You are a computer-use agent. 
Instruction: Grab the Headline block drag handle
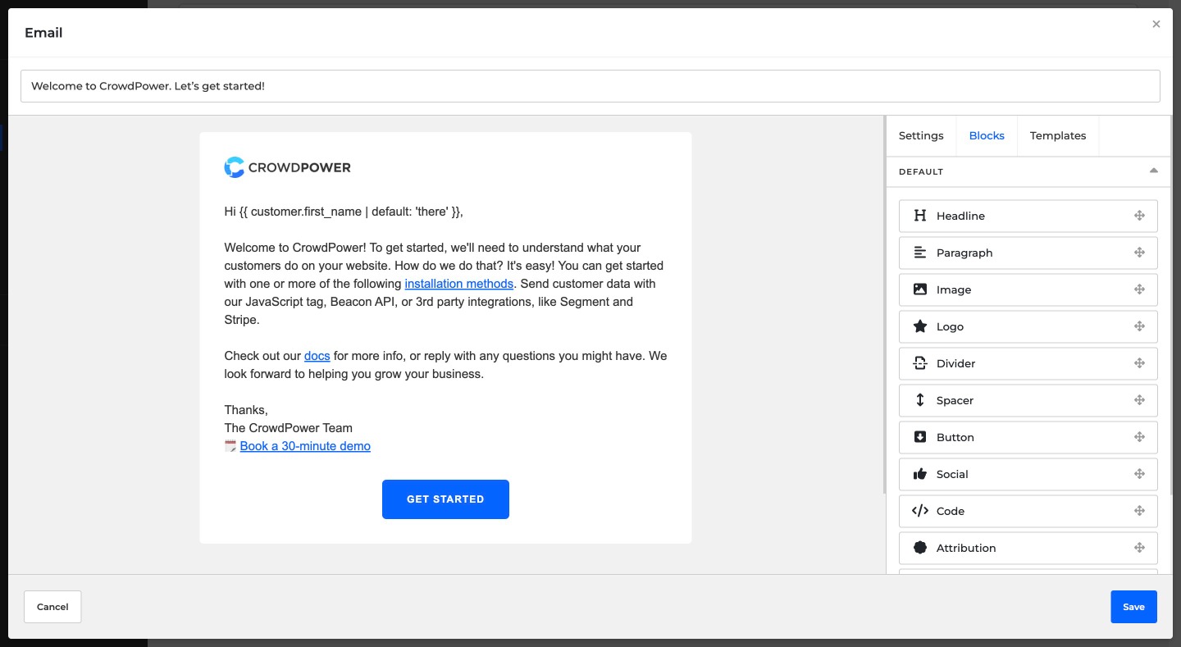pos(1140,216)
